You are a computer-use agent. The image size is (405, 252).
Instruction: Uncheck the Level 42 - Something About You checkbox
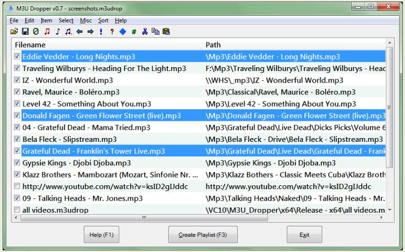17,103
